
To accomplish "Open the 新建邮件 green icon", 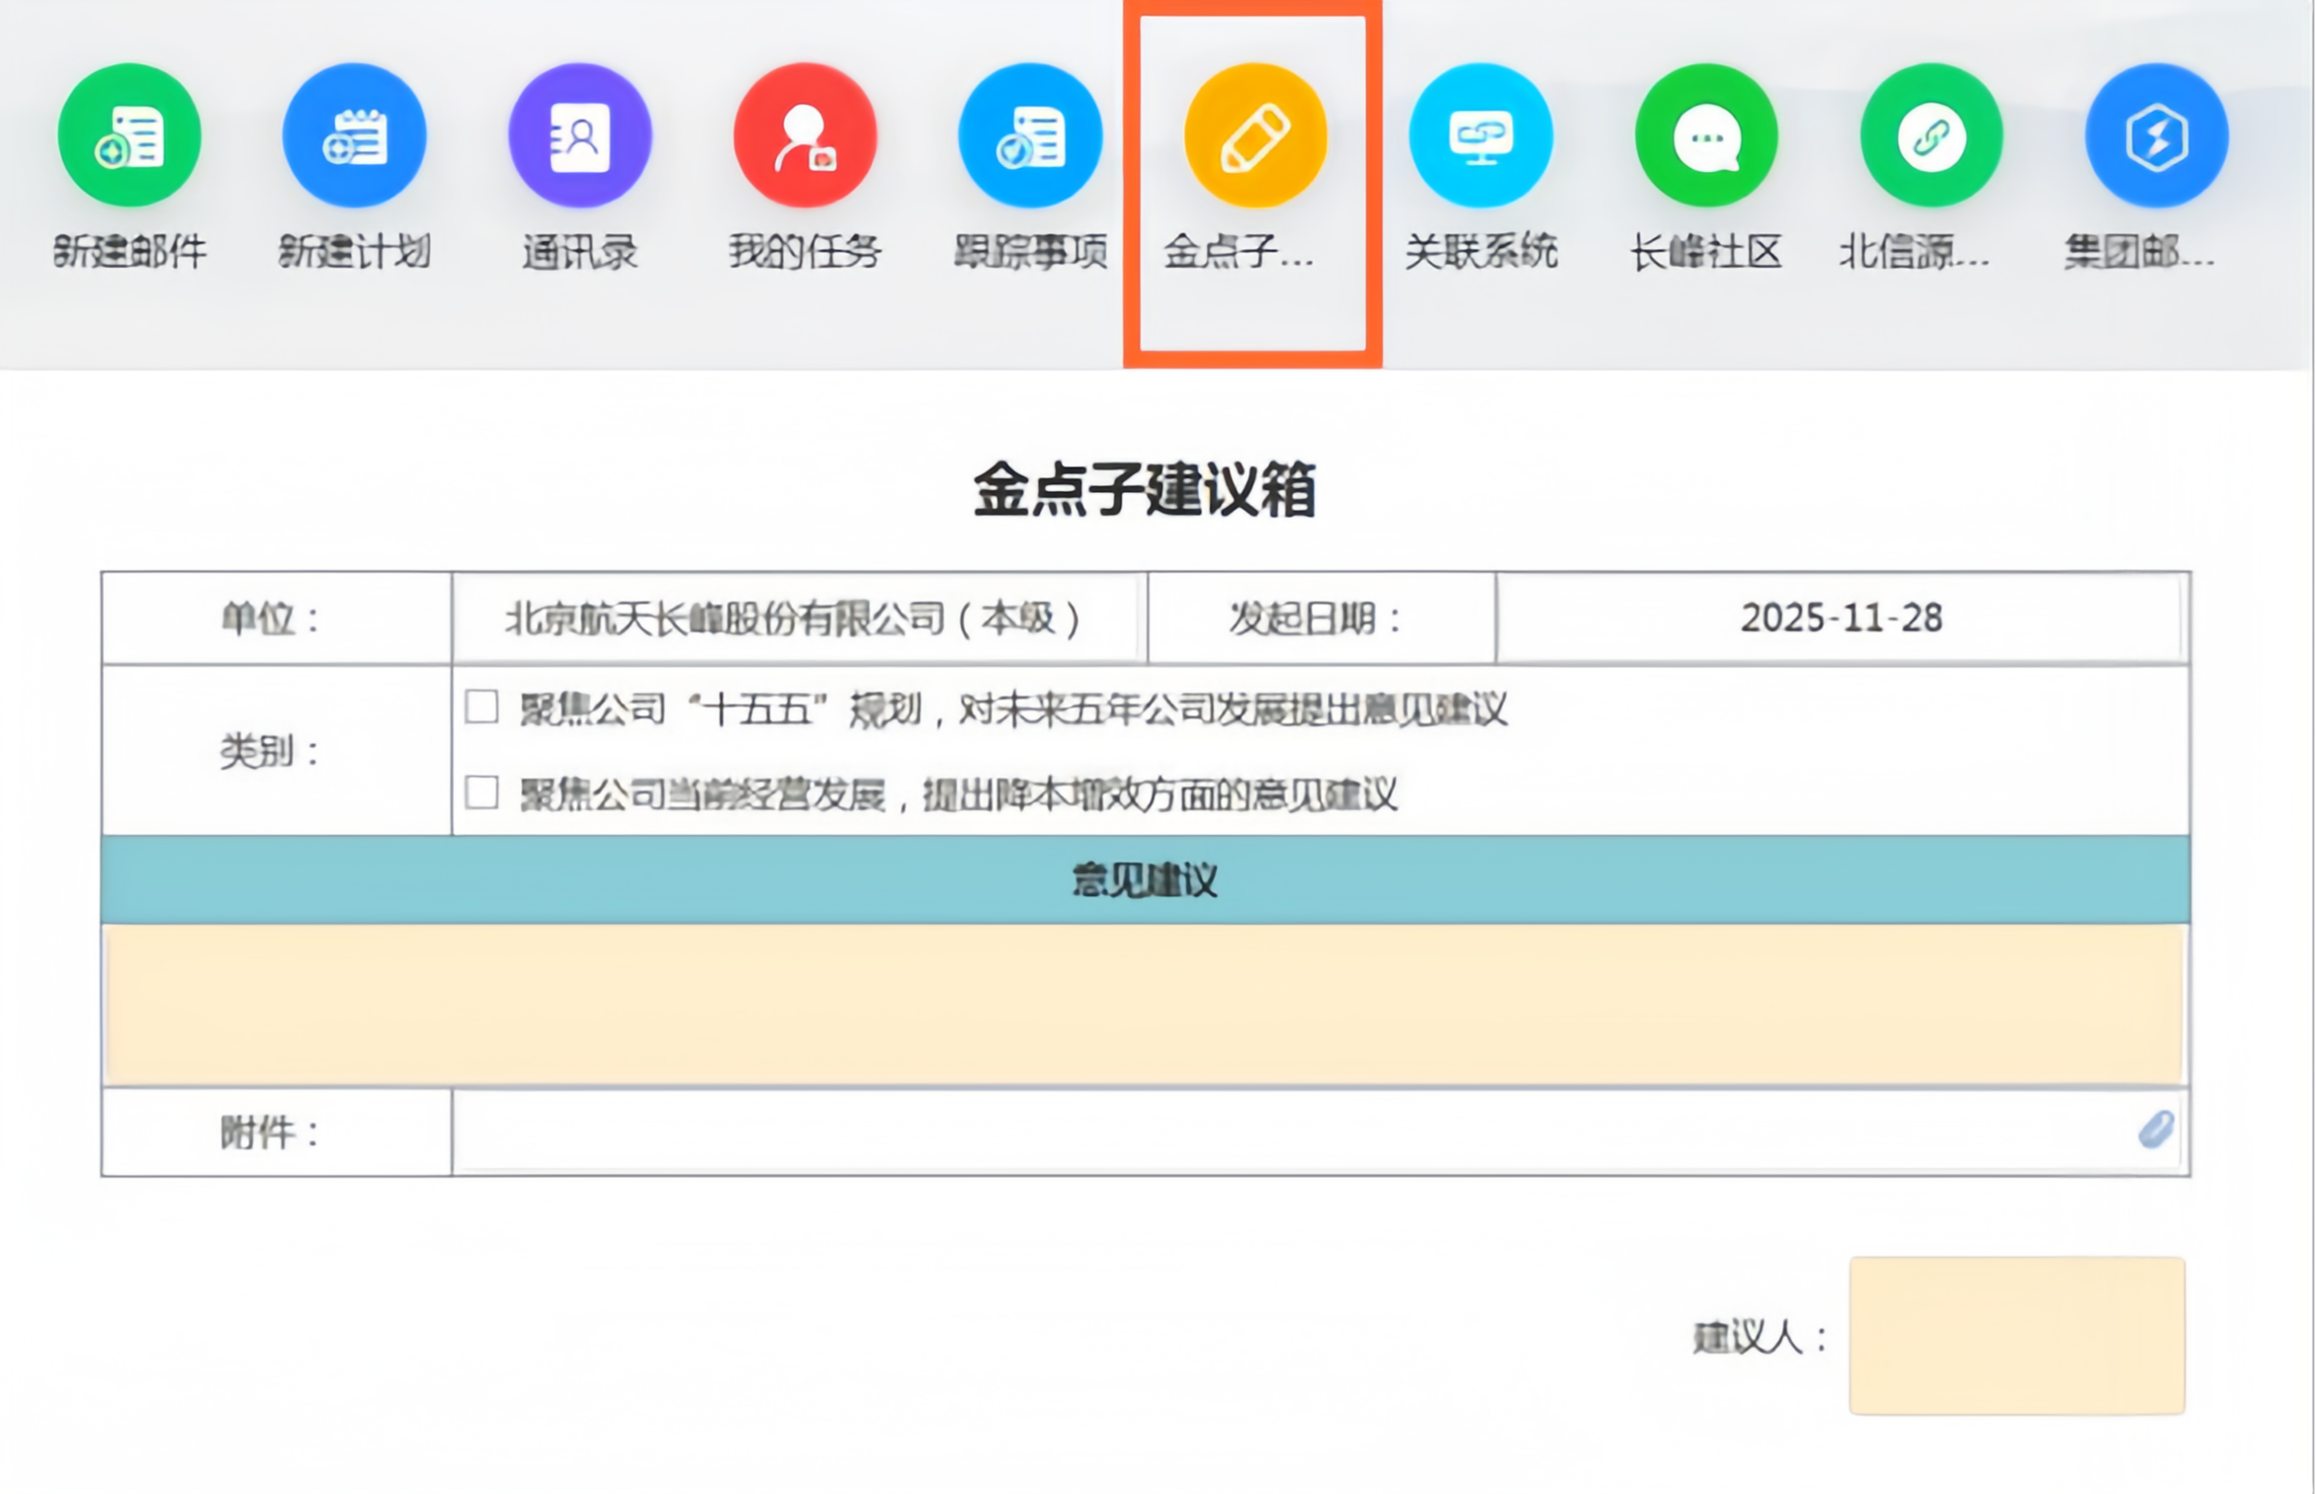I will click(129, 136).
